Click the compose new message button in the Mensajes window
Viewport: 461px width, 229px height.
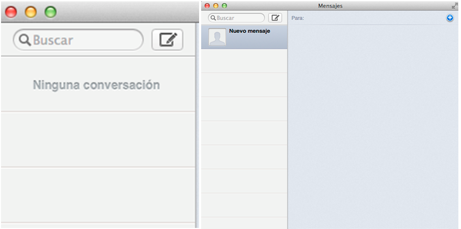(275, 18)
